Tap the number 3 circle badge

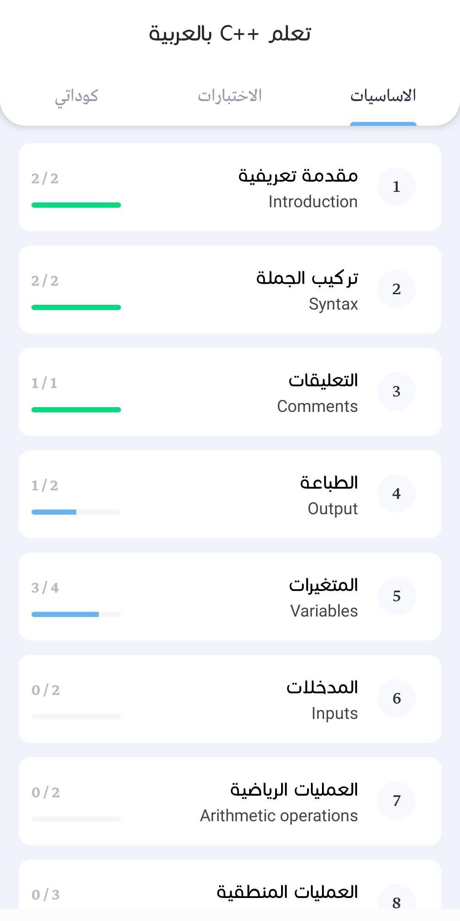pyautogui.click(x=396, y=391)
